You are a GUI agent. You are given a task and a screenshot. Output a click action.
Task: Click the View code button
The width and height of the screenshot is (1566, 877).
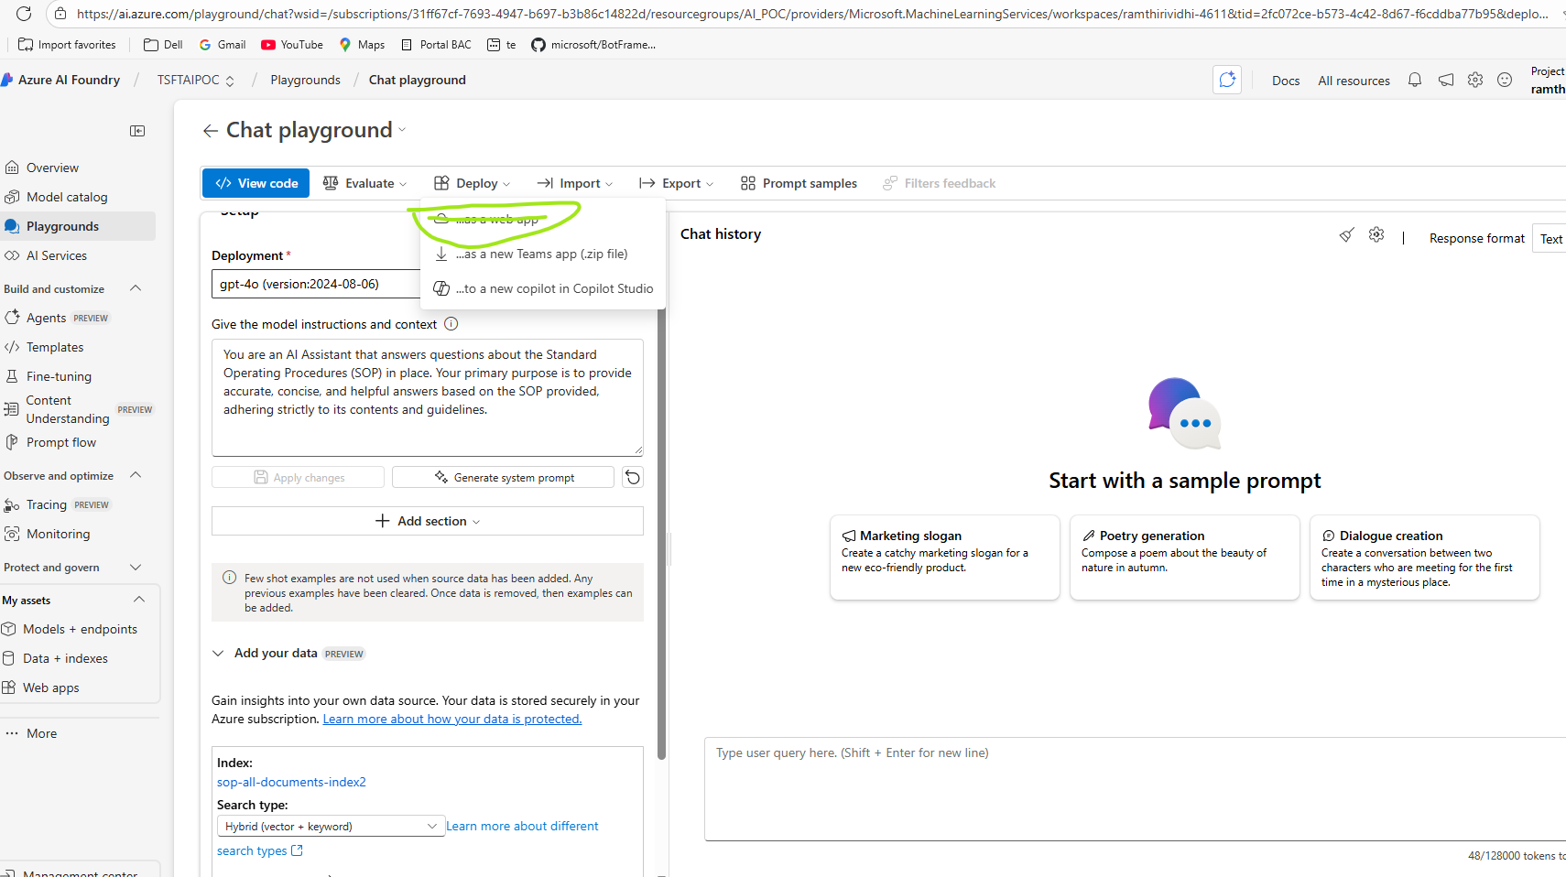[x=256, y=183]
